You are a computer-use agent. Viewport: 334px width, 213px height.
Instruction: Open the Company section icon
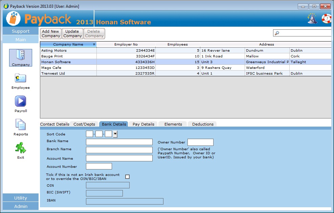tap(21, 56)
